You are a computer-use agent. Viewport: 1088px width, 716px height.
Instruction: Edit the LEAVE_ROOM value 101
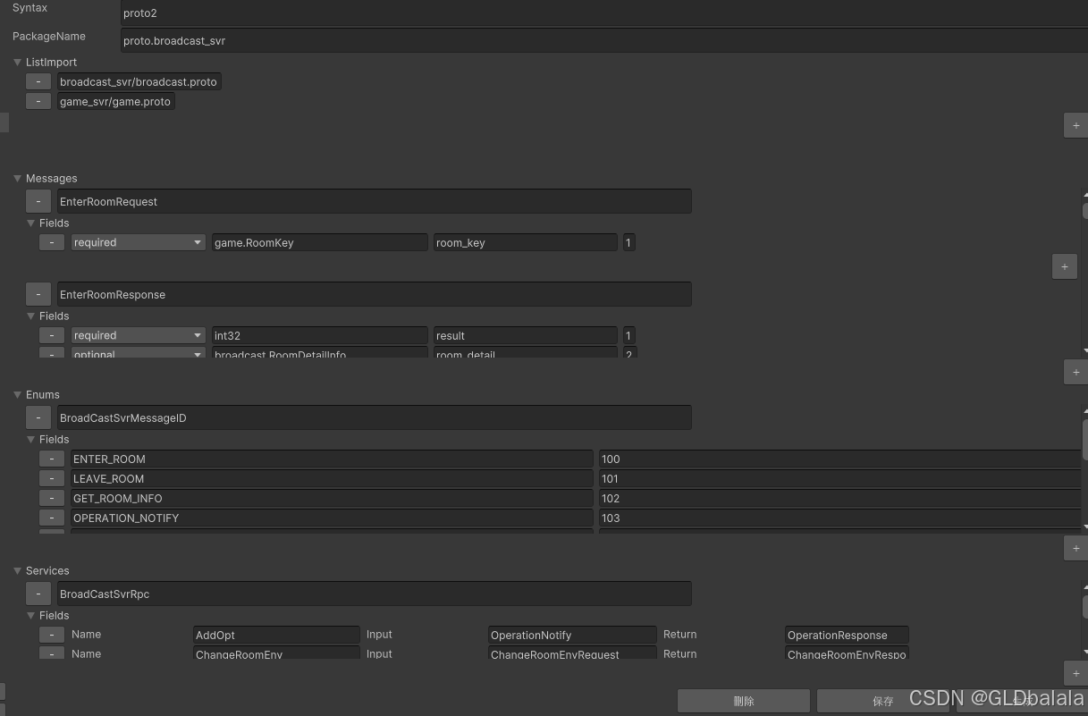pyautogui.click(x=840, y=478)
